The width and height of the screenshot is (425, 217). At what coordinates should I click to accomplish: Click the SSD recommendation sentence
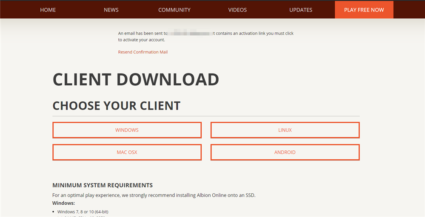pyautogui.click(x=154, y=195)
